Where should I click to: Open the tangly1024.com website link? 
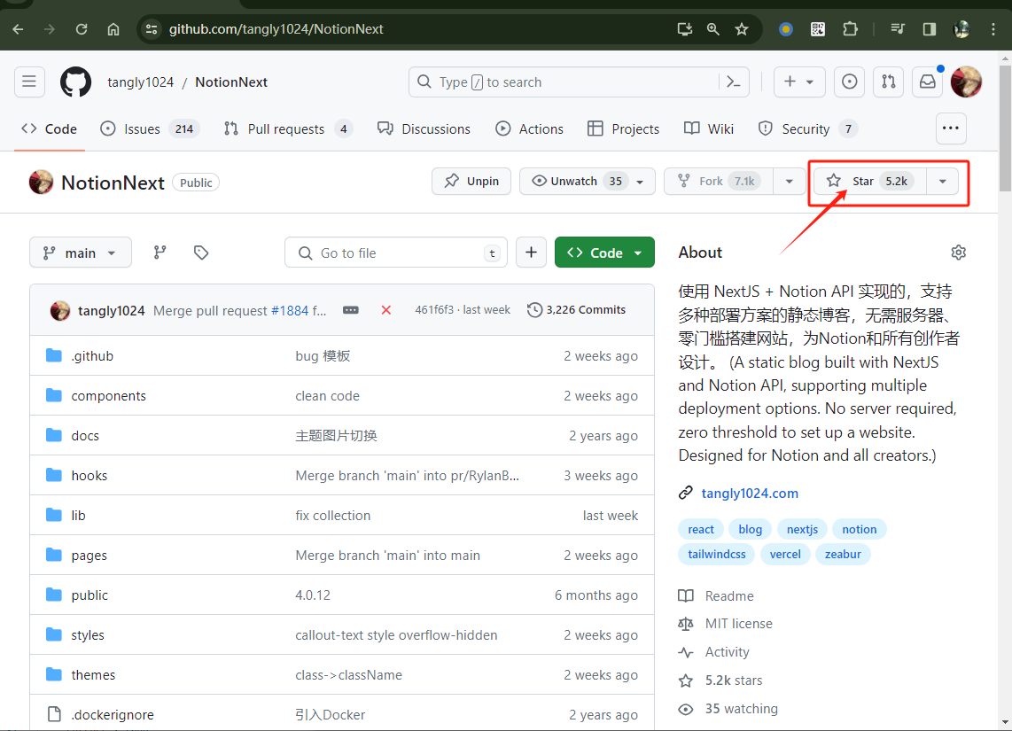point(750,493)
